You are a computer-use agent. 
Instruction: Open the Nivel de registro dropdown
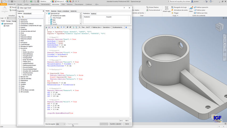point(61,124)
